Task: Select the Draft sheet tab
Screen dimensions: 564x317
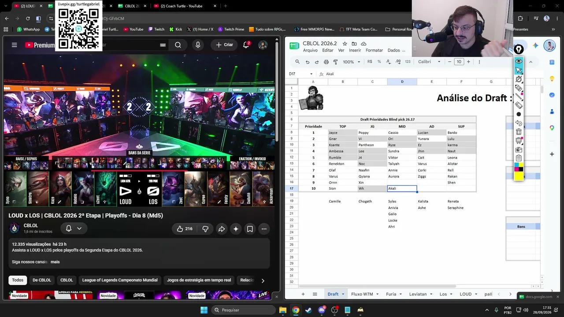Action: (333, 294)
